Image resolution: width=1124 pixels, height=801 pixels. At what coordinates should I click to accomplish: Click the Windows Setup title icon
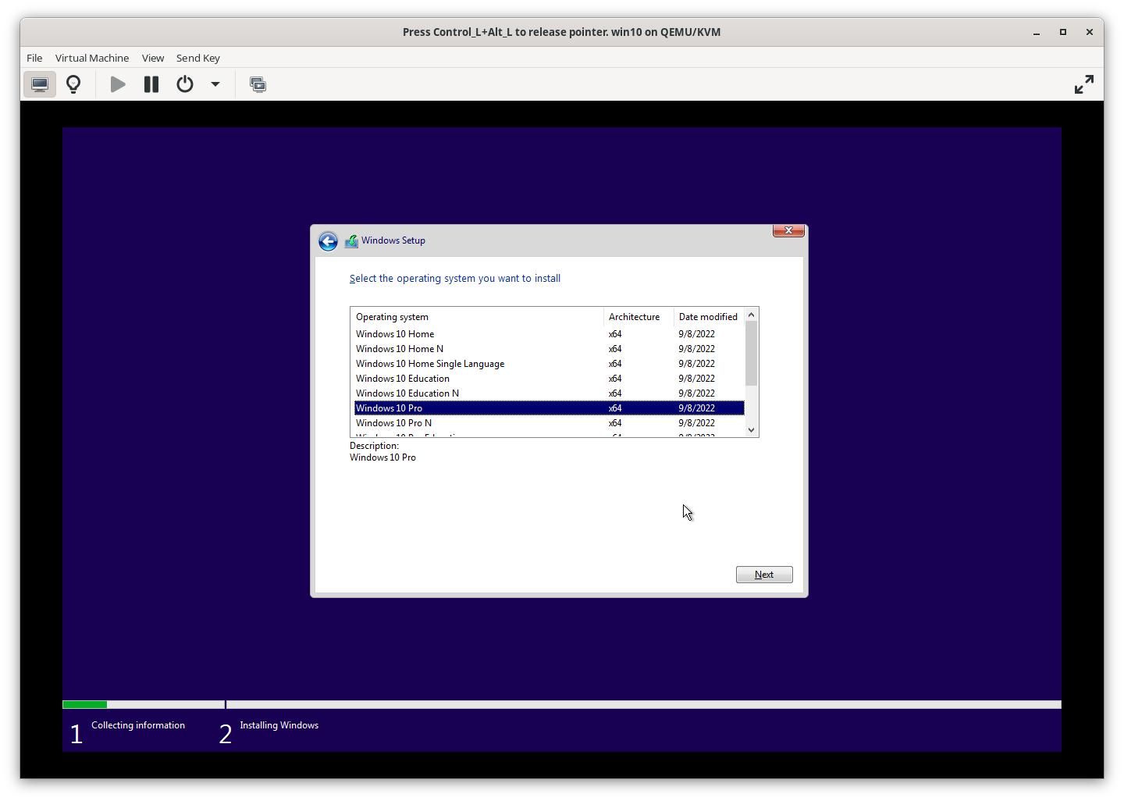(351, 241)
